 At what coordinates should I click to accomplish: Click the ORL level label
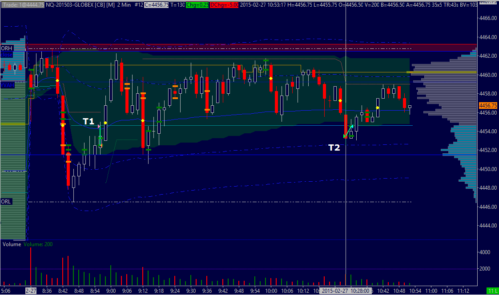6,202
